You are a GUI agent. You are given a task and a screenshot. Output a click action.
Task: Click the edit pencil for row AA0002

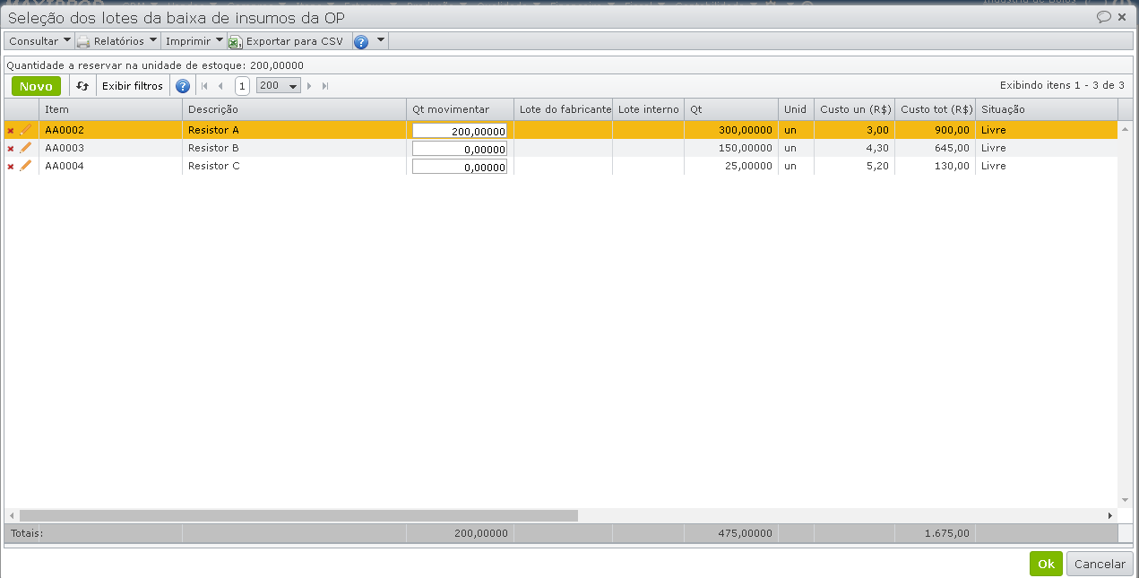(25, 130)
